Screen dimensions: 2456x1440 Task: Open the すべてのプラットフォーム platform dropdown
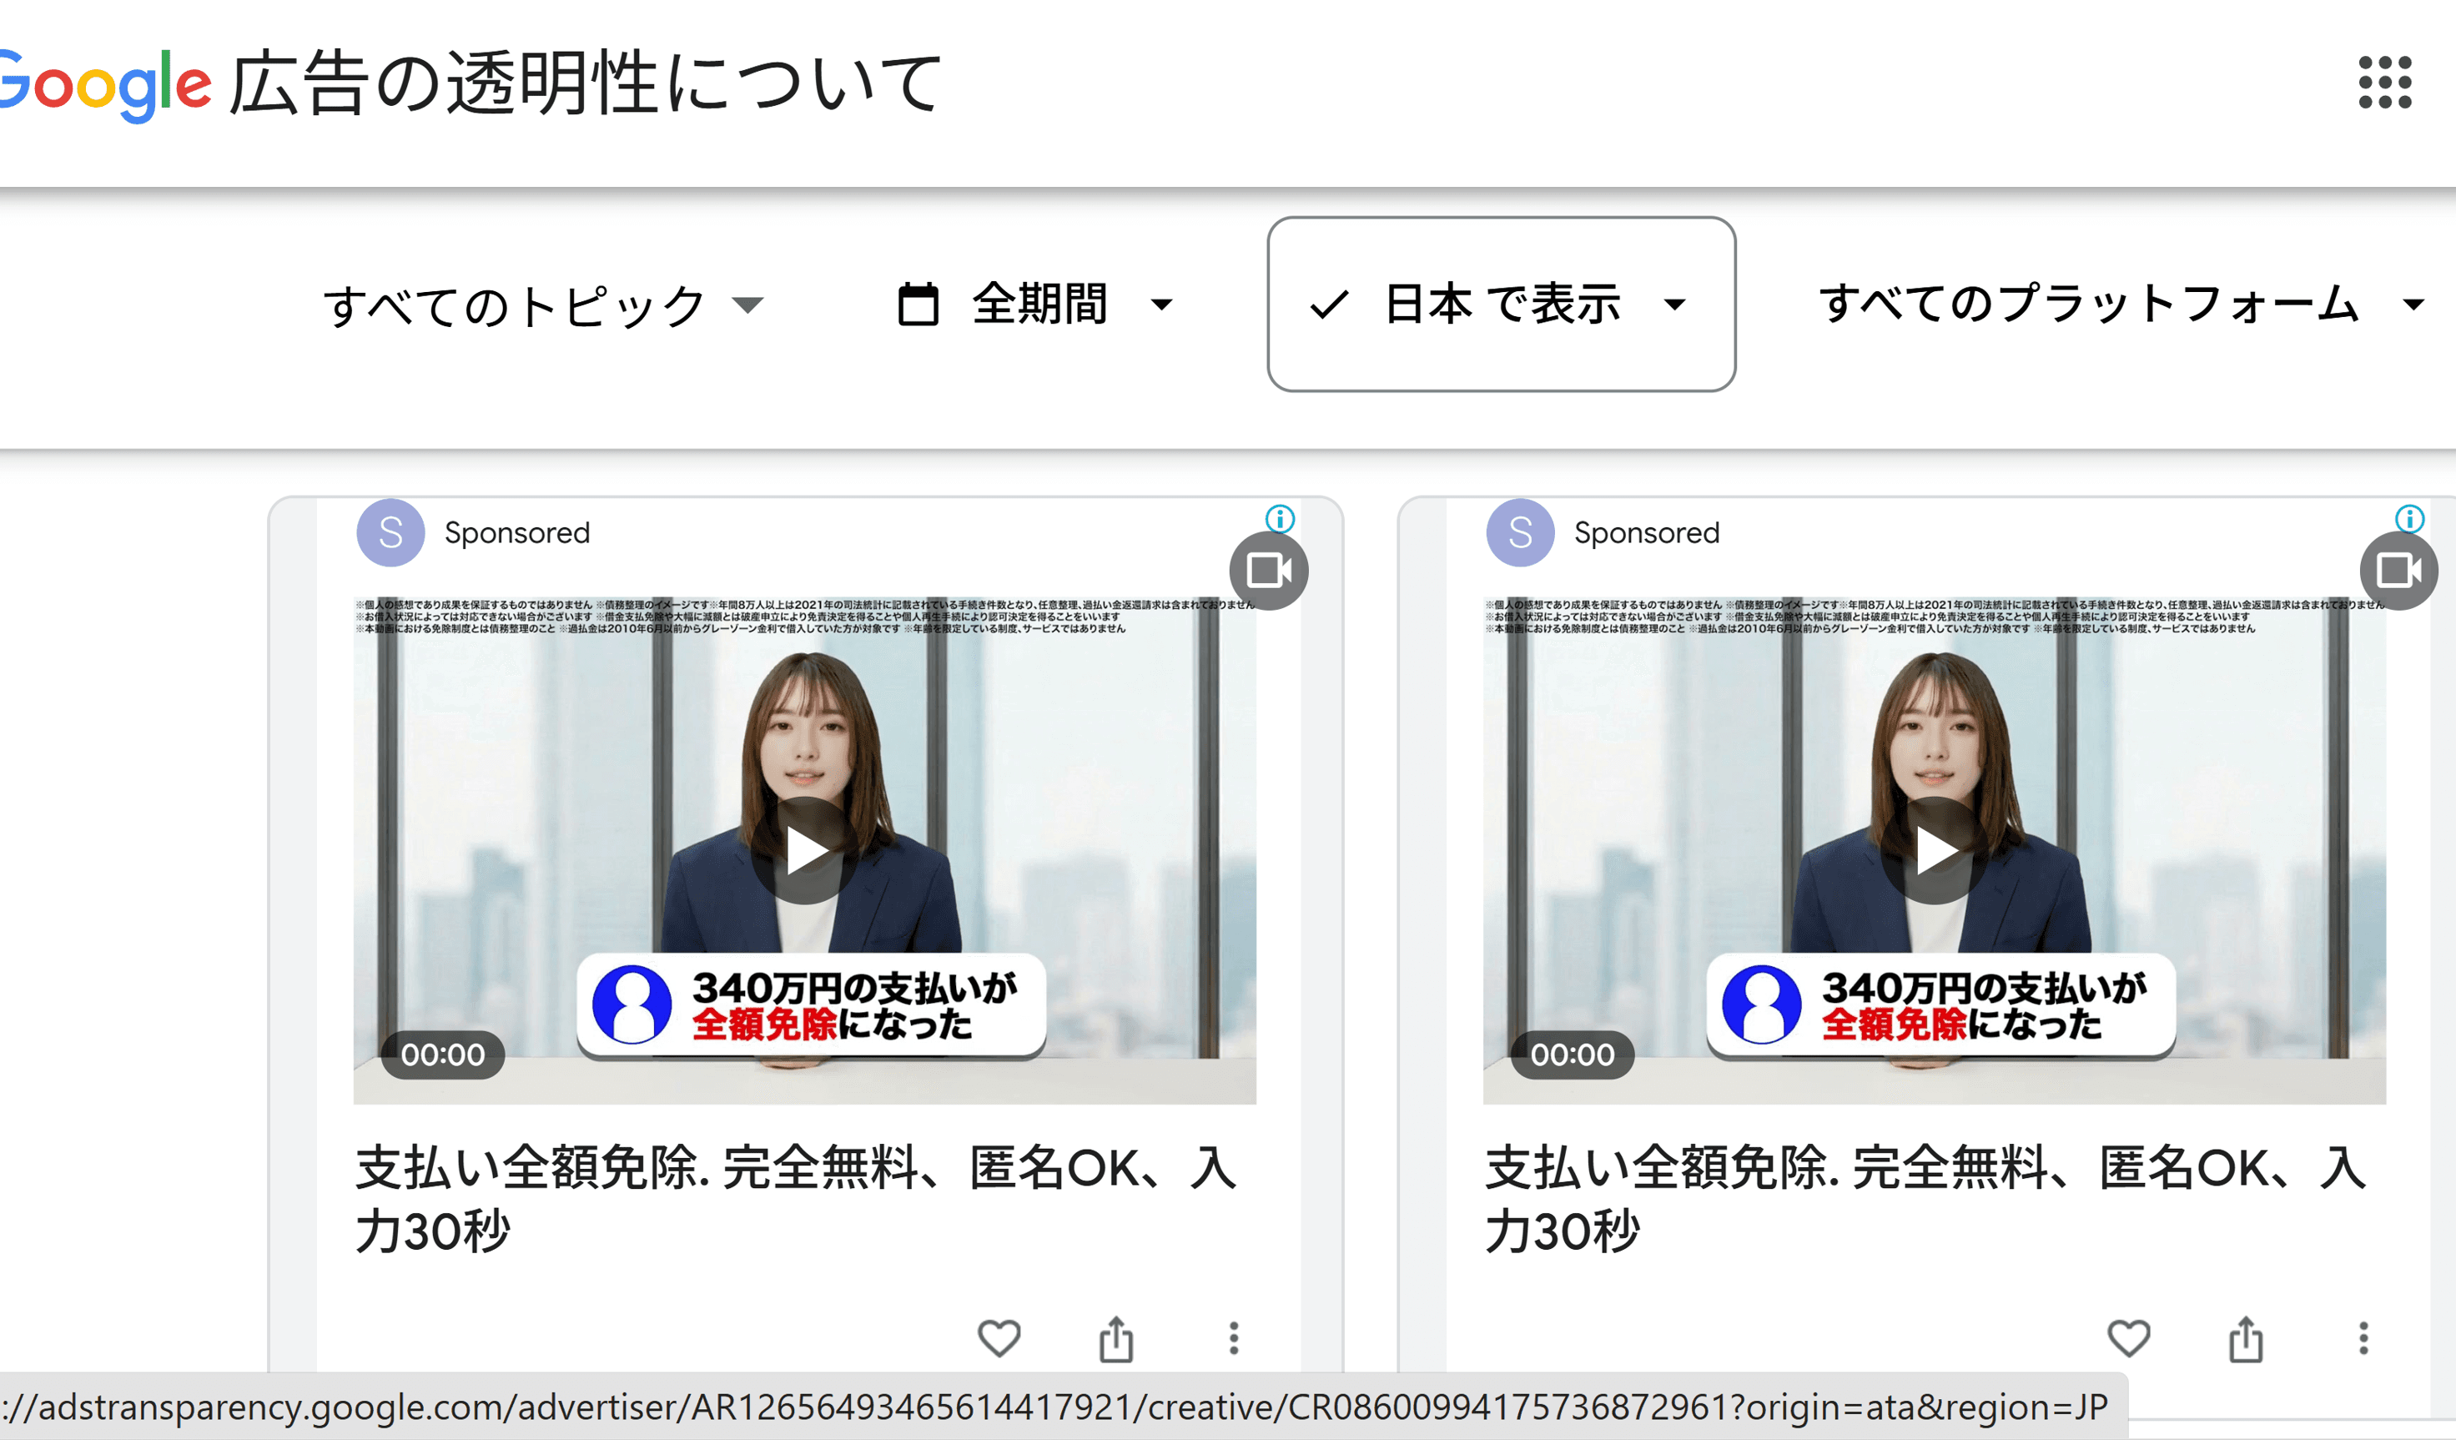pos(2121,305)
